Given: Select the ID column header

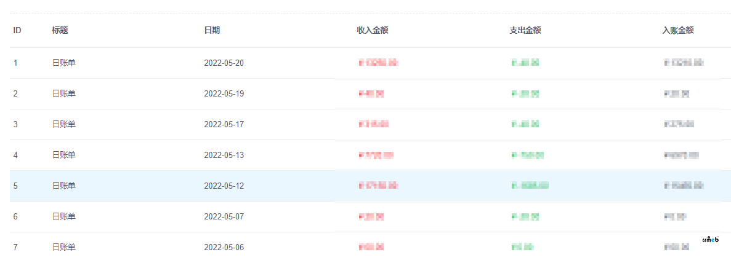Looking at the screenshot, I should (x=17, y=31).
